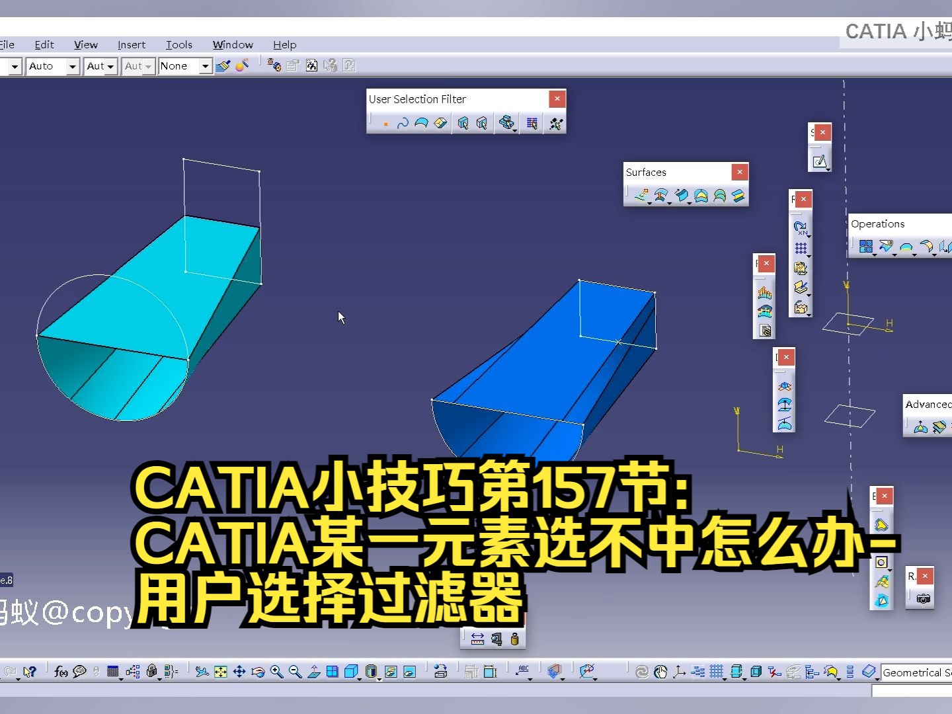Click the Pan view icon

[239, 672]
